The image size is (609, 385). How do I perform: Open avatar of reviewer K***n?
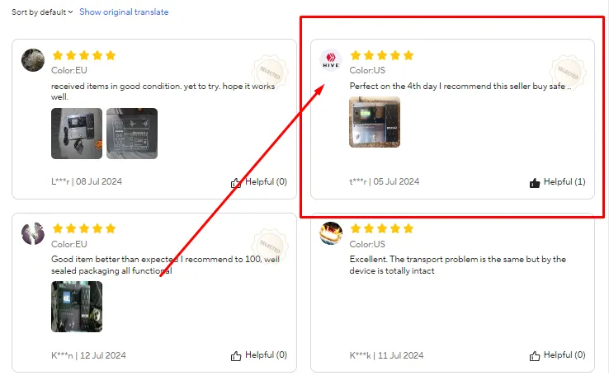point(33,233)
